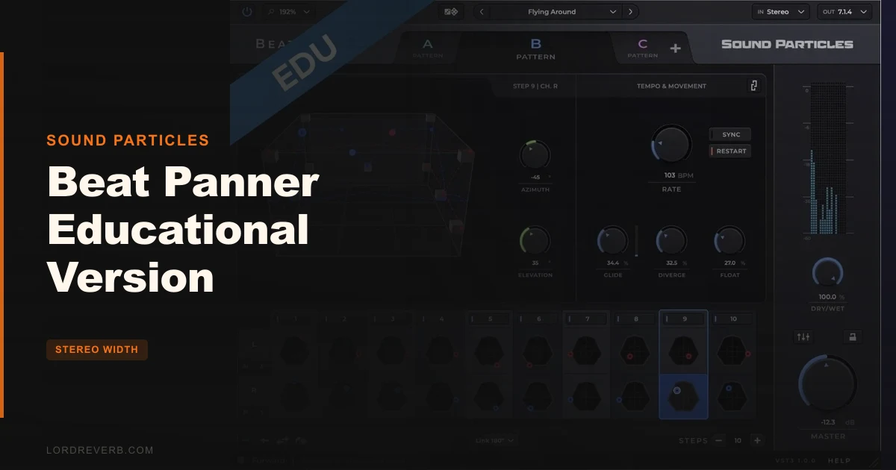The image size is (896, 470).
Task: Select the Tempo & Movement header
Action: click(671, 86)
